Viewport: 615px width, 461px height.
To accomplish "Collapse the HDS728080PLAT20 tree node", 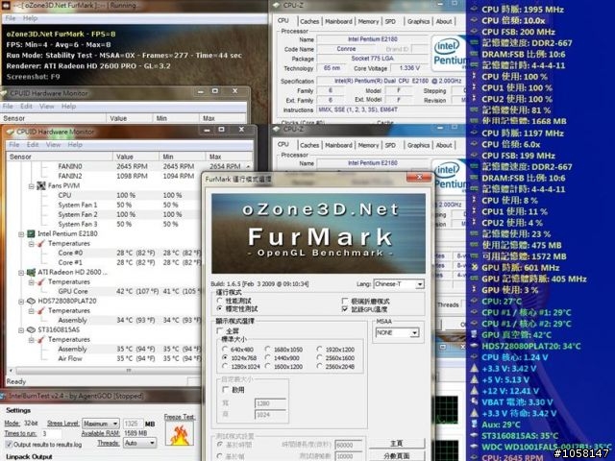I will tap(21, 301).
